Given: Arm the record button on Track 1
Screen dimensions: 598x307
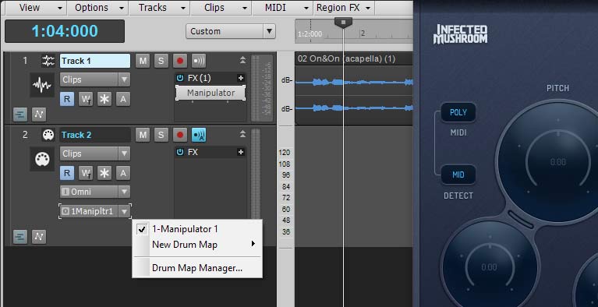Looking at the screenshot, I should pyautogui.click(x=180, y=61).
